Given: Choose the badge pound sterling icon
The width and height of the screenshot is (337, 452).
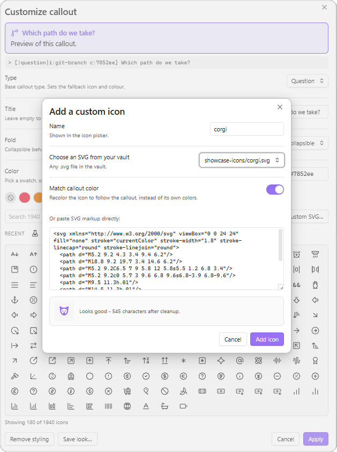Looking at the screenshot, I should click(14, 391).
